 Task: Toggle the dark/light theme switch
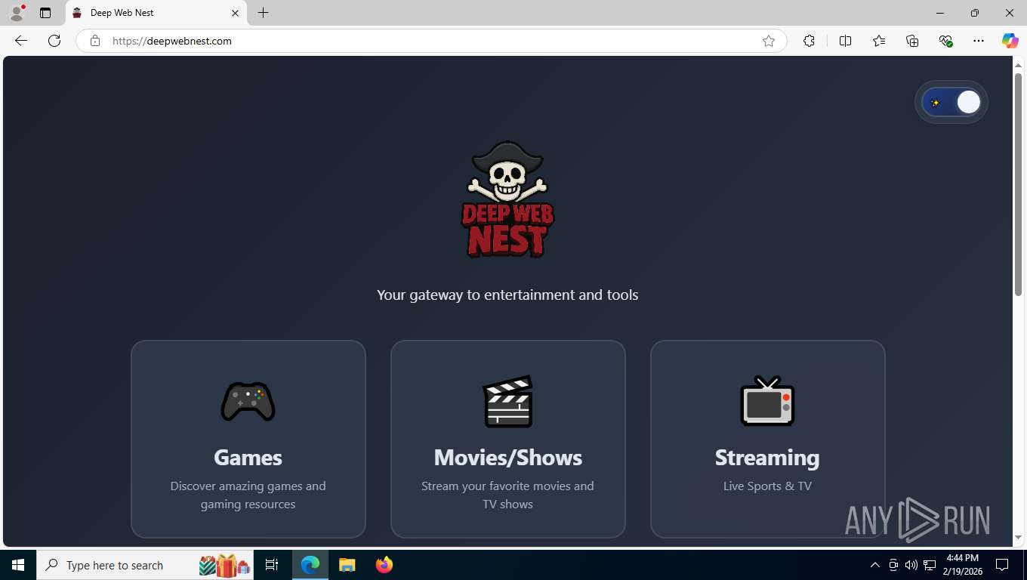[951, 102]
